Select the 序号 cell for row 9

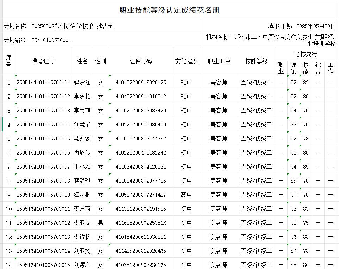[x=9, y=195]
